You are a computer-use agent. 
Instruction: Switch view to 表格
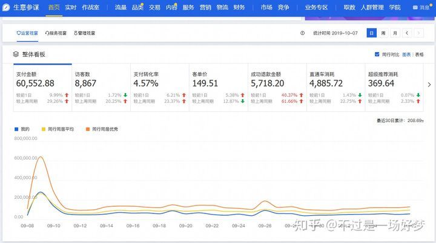point(419,55)
